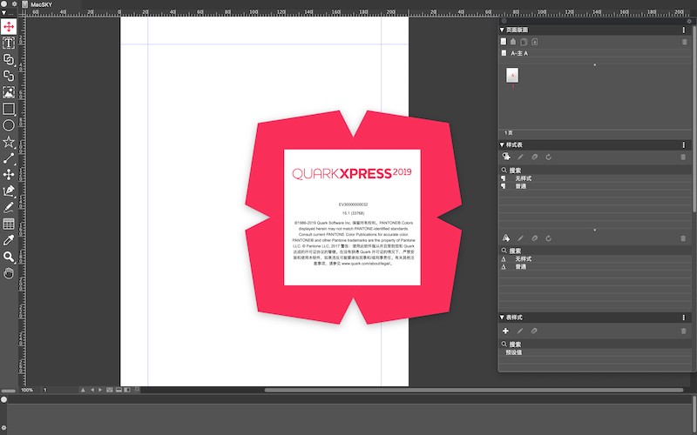Edit character style with pencil icon
Screen dimensions: 697x435
pos(520,238)
